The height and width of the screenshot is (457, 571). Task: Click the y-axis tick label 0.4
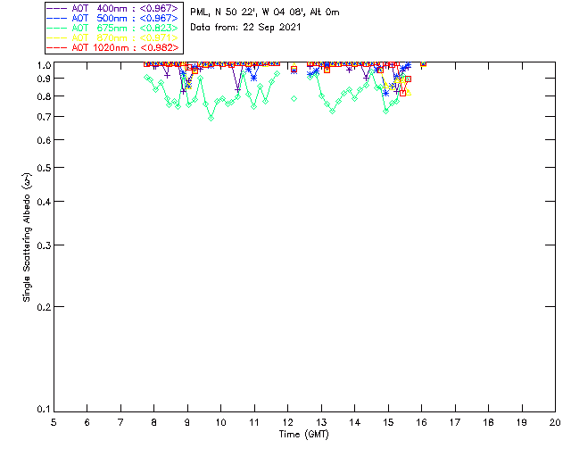tap(44, 202)
